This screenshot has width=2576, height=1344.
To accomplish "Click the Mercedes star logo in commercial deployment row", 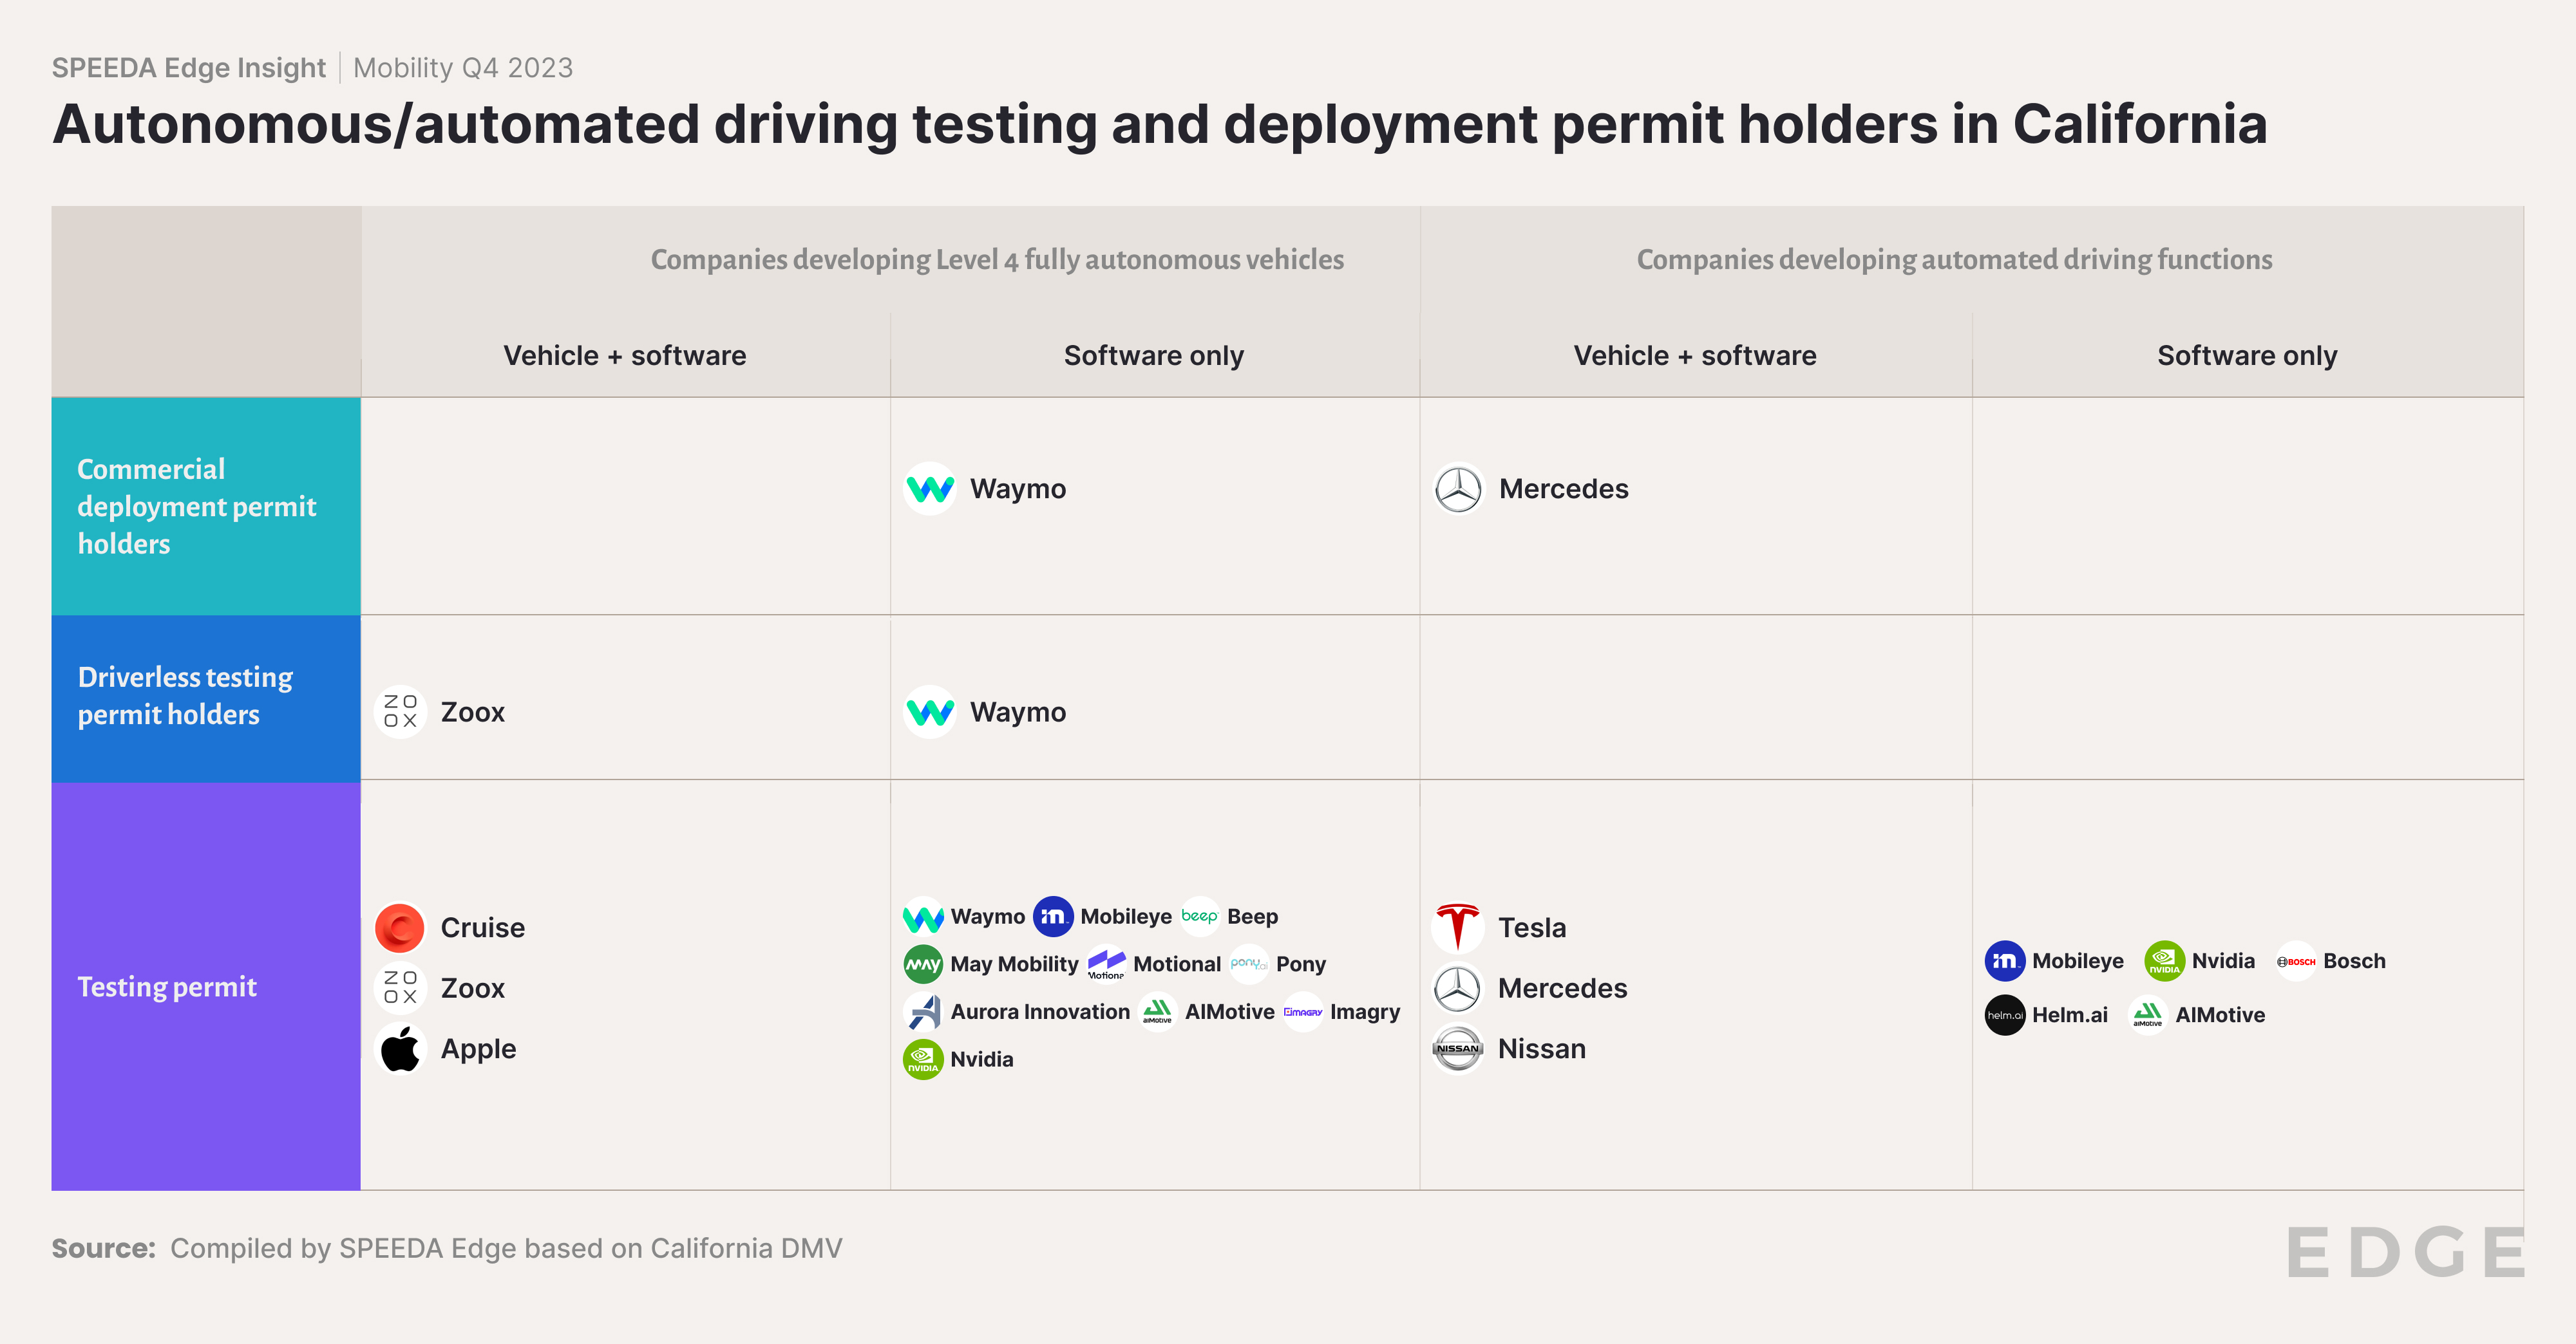I will (1459, 489).
